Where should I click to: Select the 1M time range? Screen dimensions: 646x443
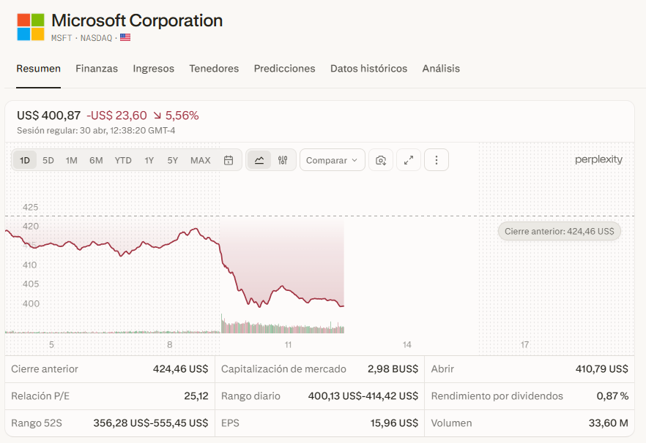coord(71,160)
